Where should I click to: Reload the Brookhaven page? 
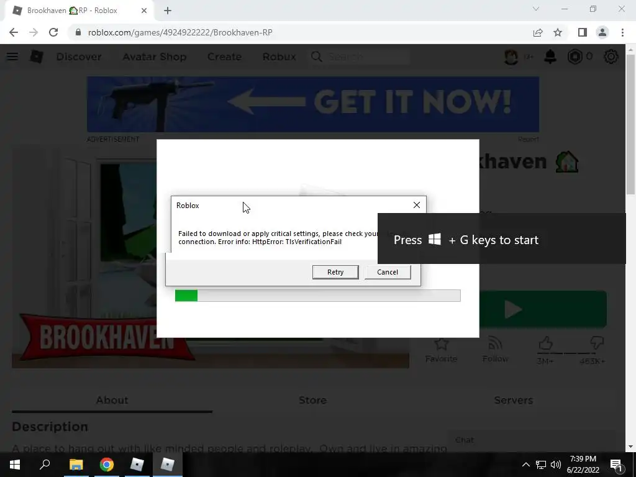tap(53, 32)
